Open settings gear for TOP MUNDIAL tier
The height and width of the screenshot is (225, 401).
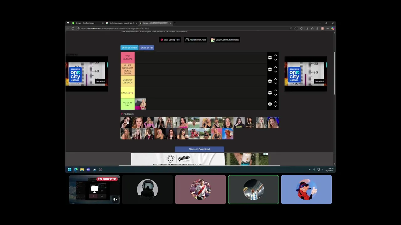pyautogui.click(x=270, y=57)
